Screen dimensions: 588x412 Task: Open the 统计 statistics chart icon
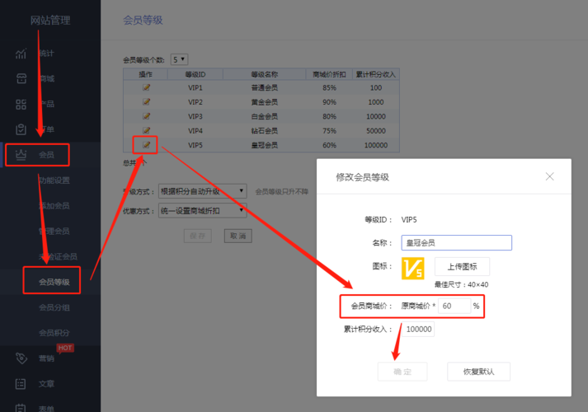(x=21, y=54)
